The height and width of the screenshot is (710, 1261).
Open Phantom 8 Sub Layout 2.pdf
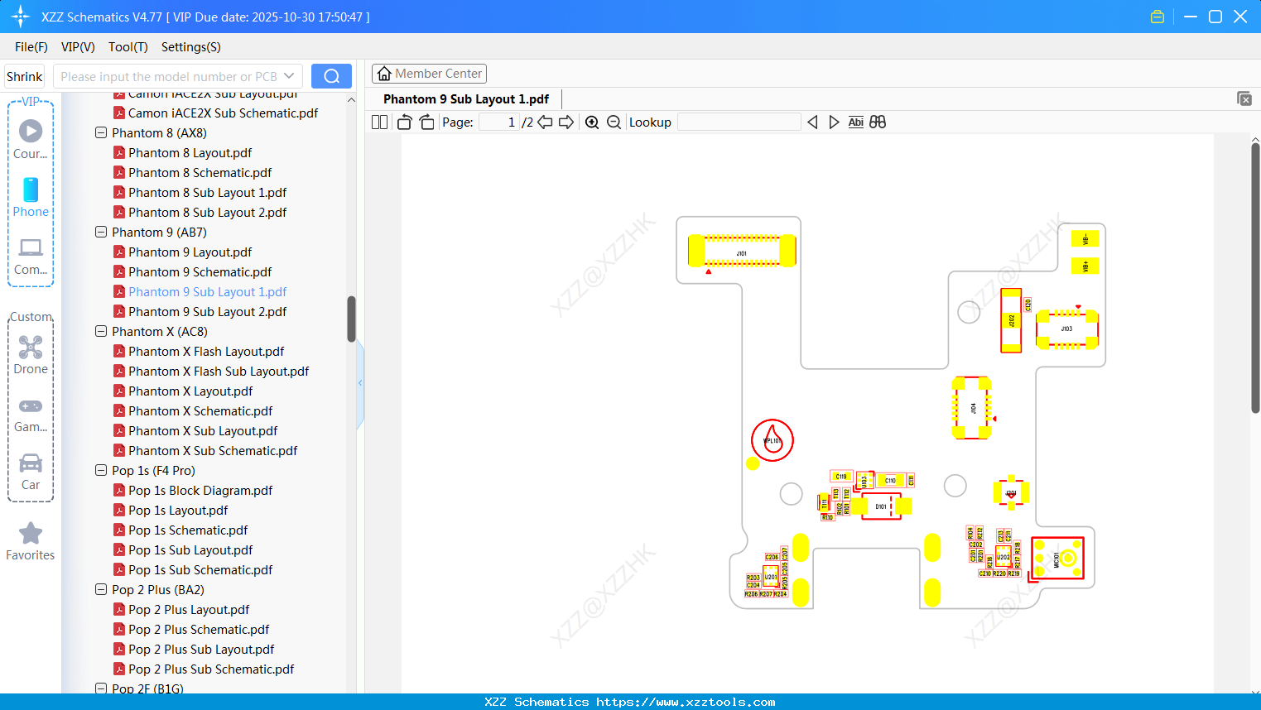click(208, 212)
